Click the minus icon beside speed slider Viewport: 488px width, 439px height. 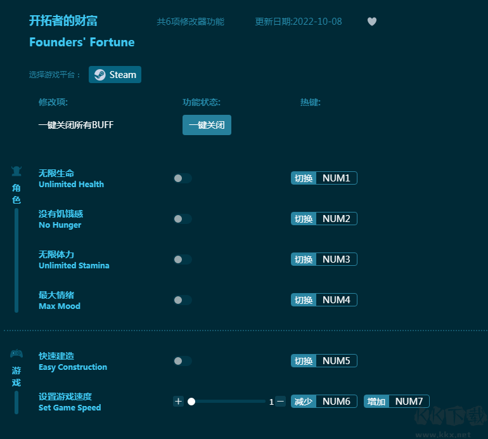point(280,401)
